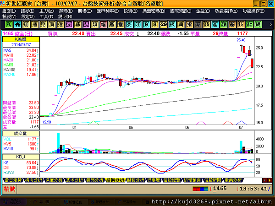Open the 操盤密碼(D) menu
275x206 pixels.
click(x=154, y=11)
